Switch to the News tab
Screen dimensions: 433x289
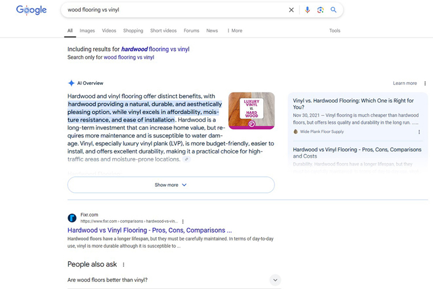(212, 31)
